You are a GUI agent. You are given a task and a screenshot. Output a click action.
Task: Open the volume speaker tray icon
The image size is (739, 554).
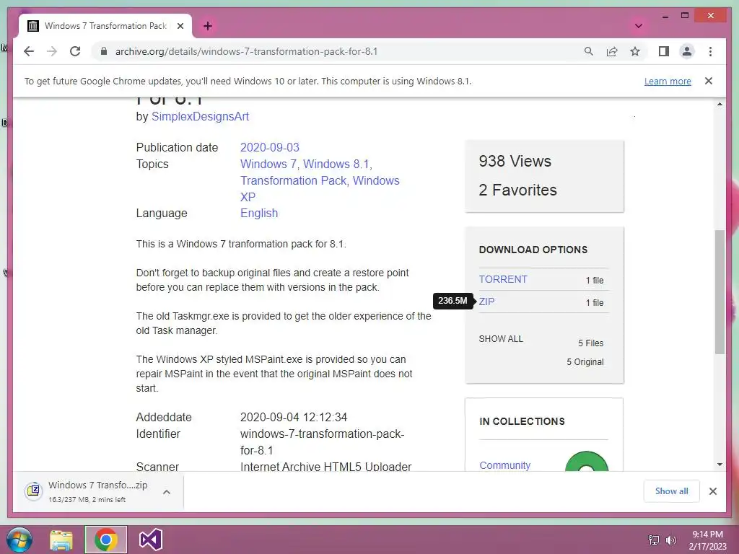[670, 540]
